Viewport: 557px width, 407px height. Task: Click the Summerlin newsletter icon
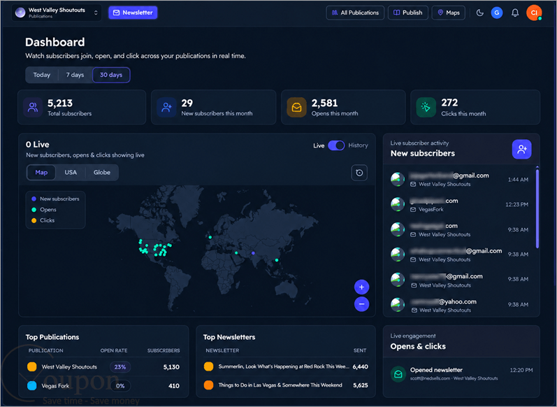pyautogui.click(x=208, y=366)
